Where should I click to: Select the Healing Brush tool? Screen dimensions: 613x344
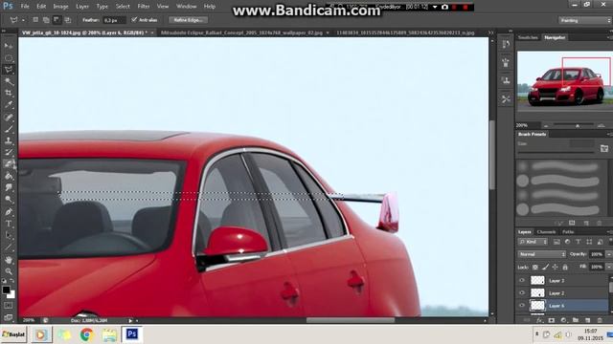pos(9,118)
